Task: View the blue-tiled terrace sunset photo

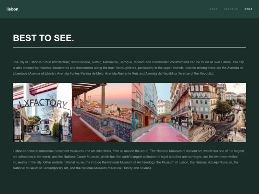Action: pos(102,112)
